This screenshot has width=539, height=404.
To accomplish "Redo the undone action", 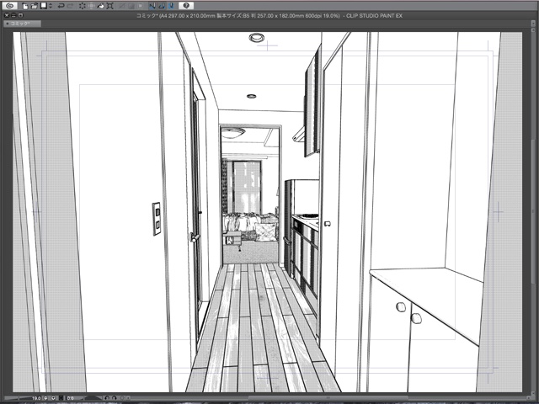I will coord(71,6).
